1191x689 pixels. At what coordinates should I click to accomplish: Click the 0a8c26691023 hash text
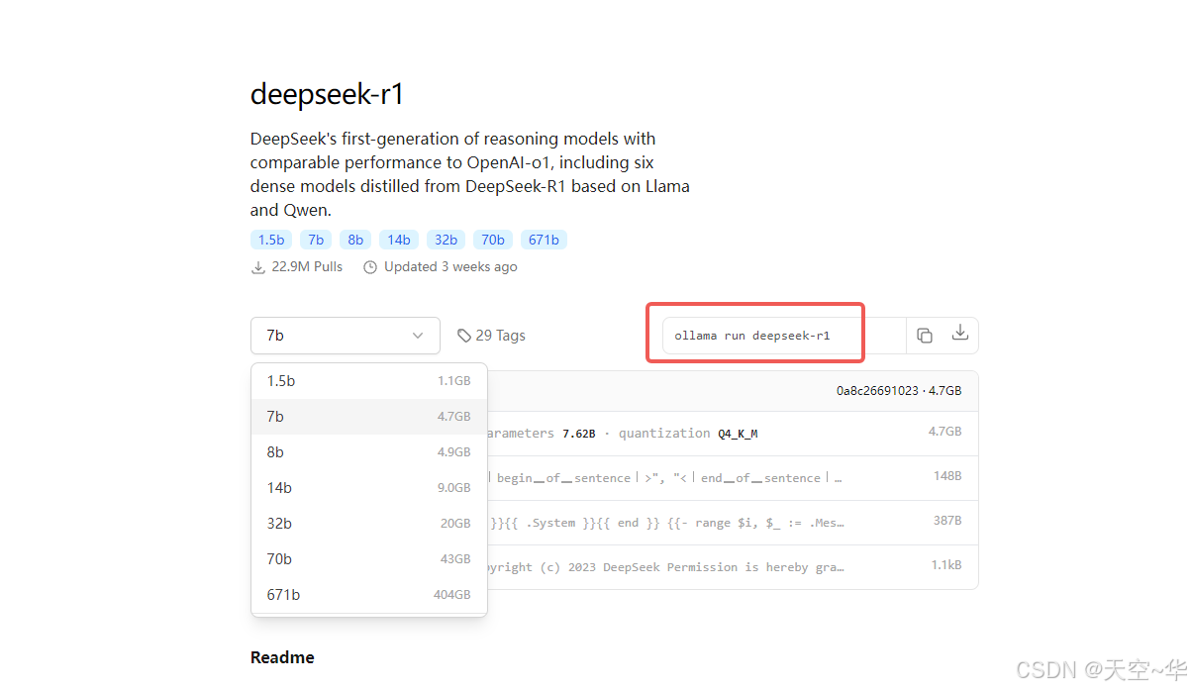pyautogui.click(x=877, y=391)
